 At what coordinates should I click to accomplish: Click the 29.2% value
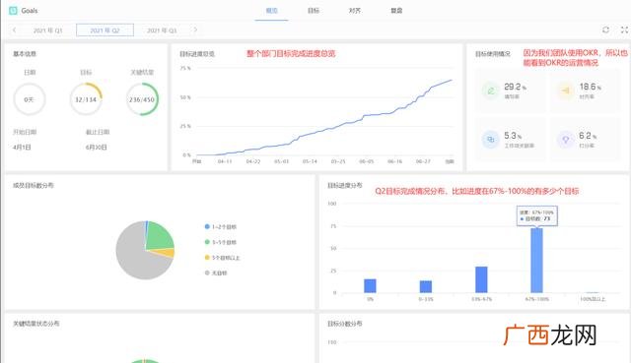pyautogui.click(x=515, y=87)
